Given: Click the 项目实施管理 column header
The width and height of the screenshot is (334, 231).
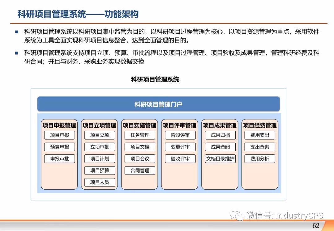Looking at the screenshot, I should coord(139,125).
